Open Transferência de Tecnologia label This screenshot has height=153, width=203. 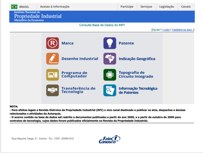(x=79, y=90)
